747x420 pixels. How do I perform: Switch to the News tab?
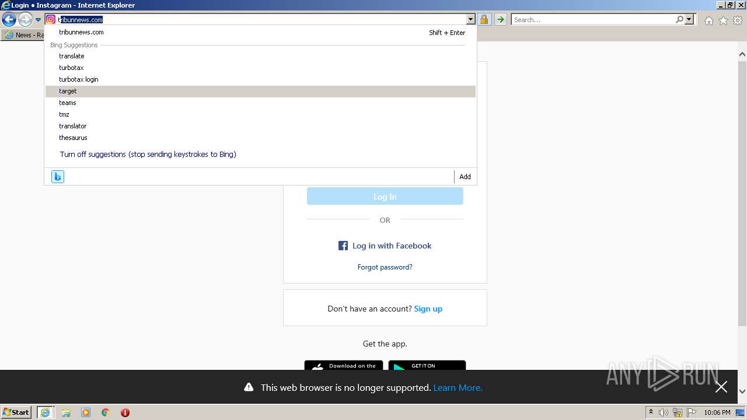coord(23,35)
